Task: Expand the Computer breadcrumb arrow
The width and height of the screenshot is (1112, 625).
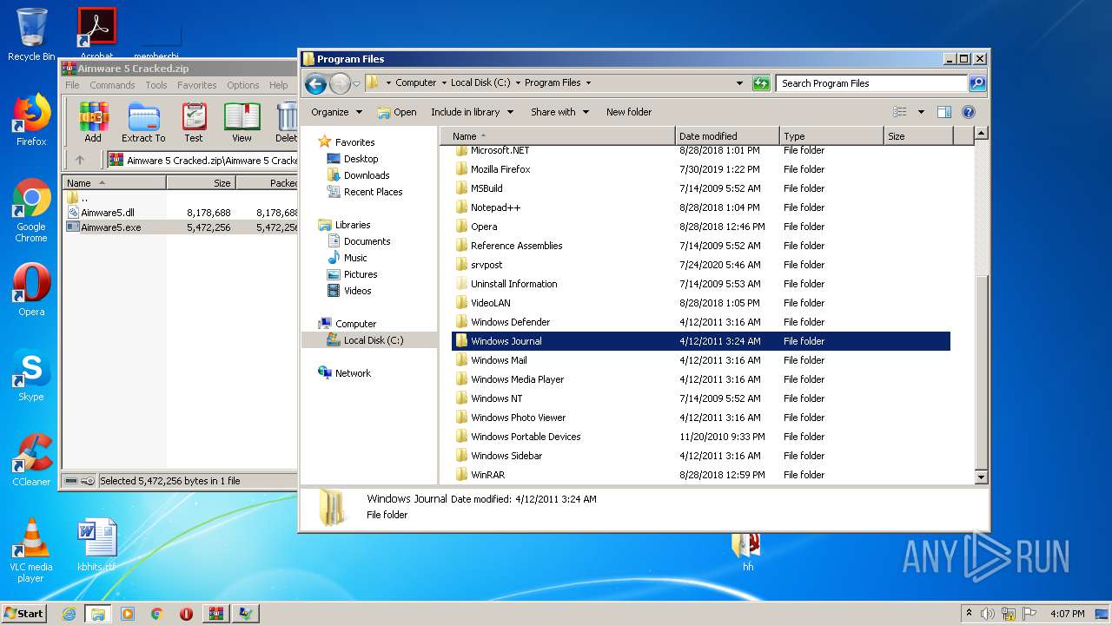Action: click(444, 83)
